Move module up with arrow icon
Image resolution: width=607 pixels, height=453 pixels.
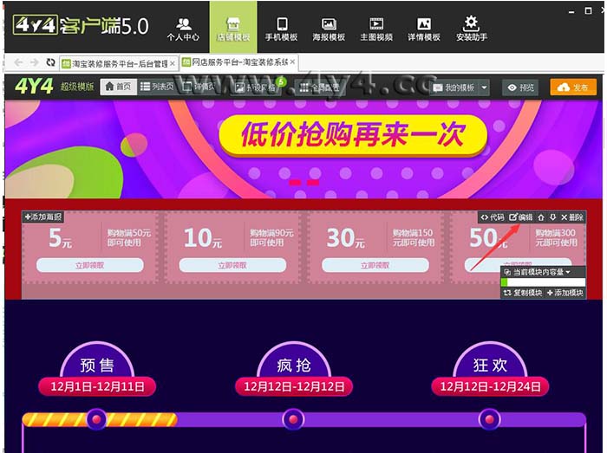pos(541,217)
